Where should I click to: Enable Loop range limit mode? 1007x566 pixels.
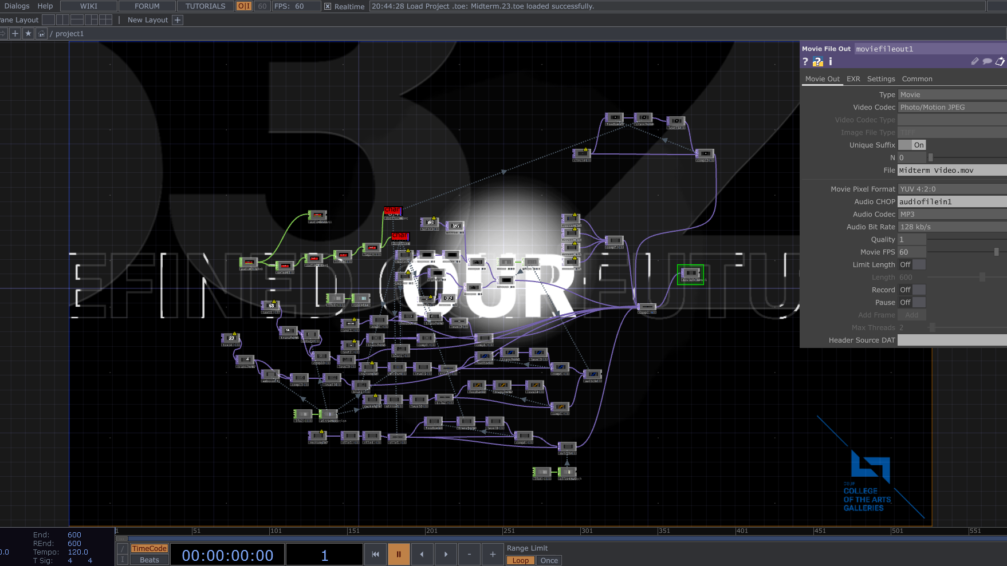[521, 560]
